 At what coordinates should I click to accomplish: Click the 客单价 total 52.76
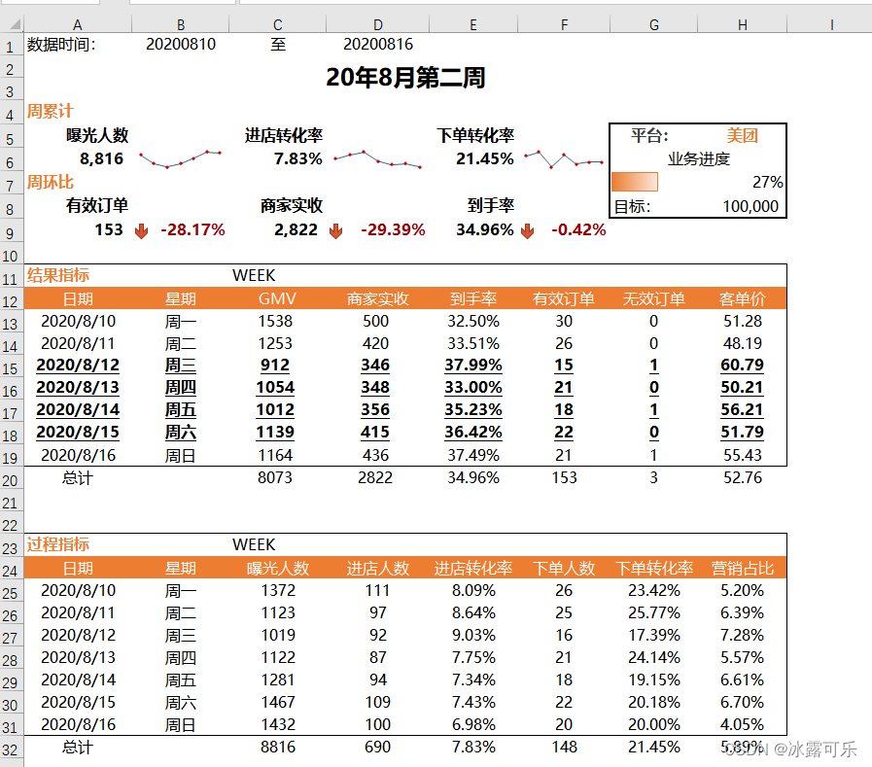[743, 477]
